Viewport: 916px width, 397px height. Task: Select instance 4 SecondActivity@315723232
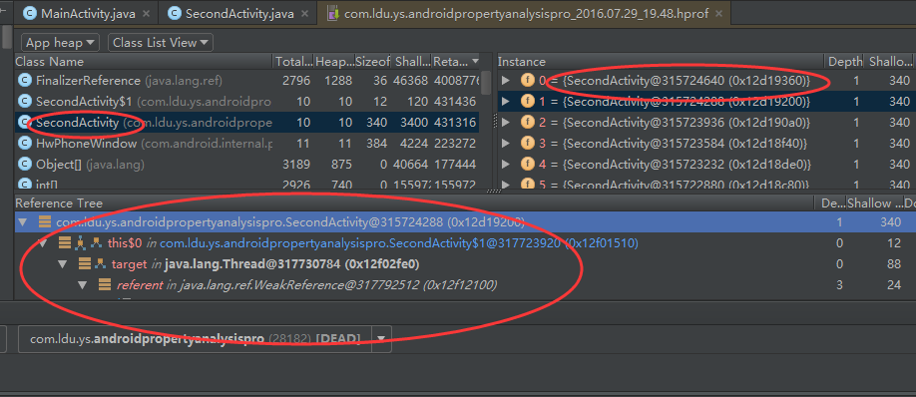705,164
